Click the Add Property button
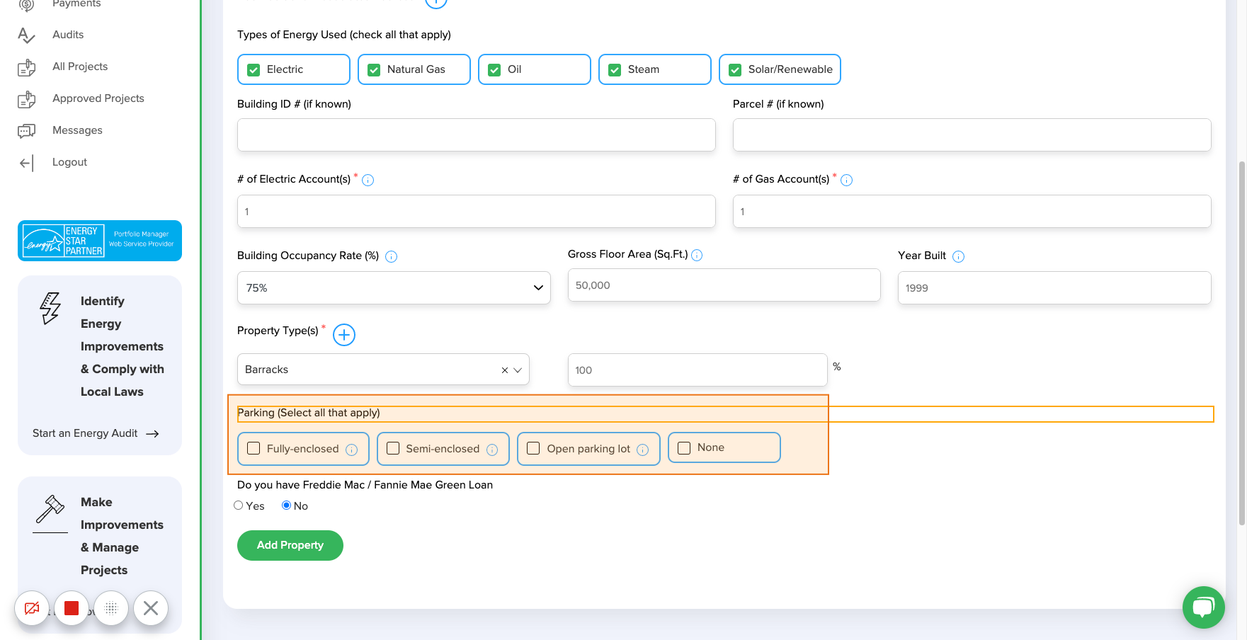Image resolution: width=1247 pixels, height=640 pixels. point(290,545)
